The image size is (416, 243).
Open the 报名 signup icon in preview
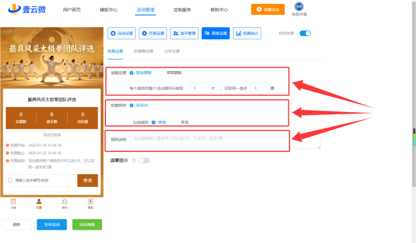tap(90, 201)
